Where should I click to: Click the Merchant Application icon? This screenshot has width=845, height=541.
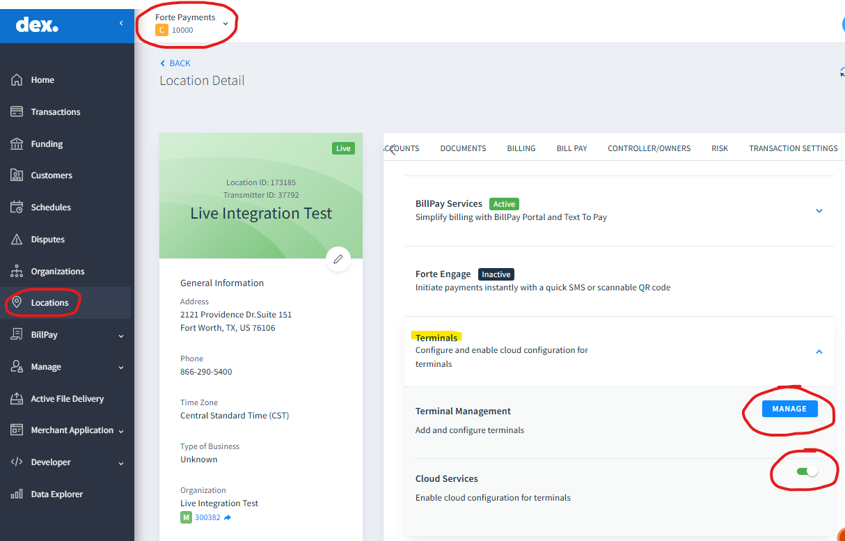point(17,430)
